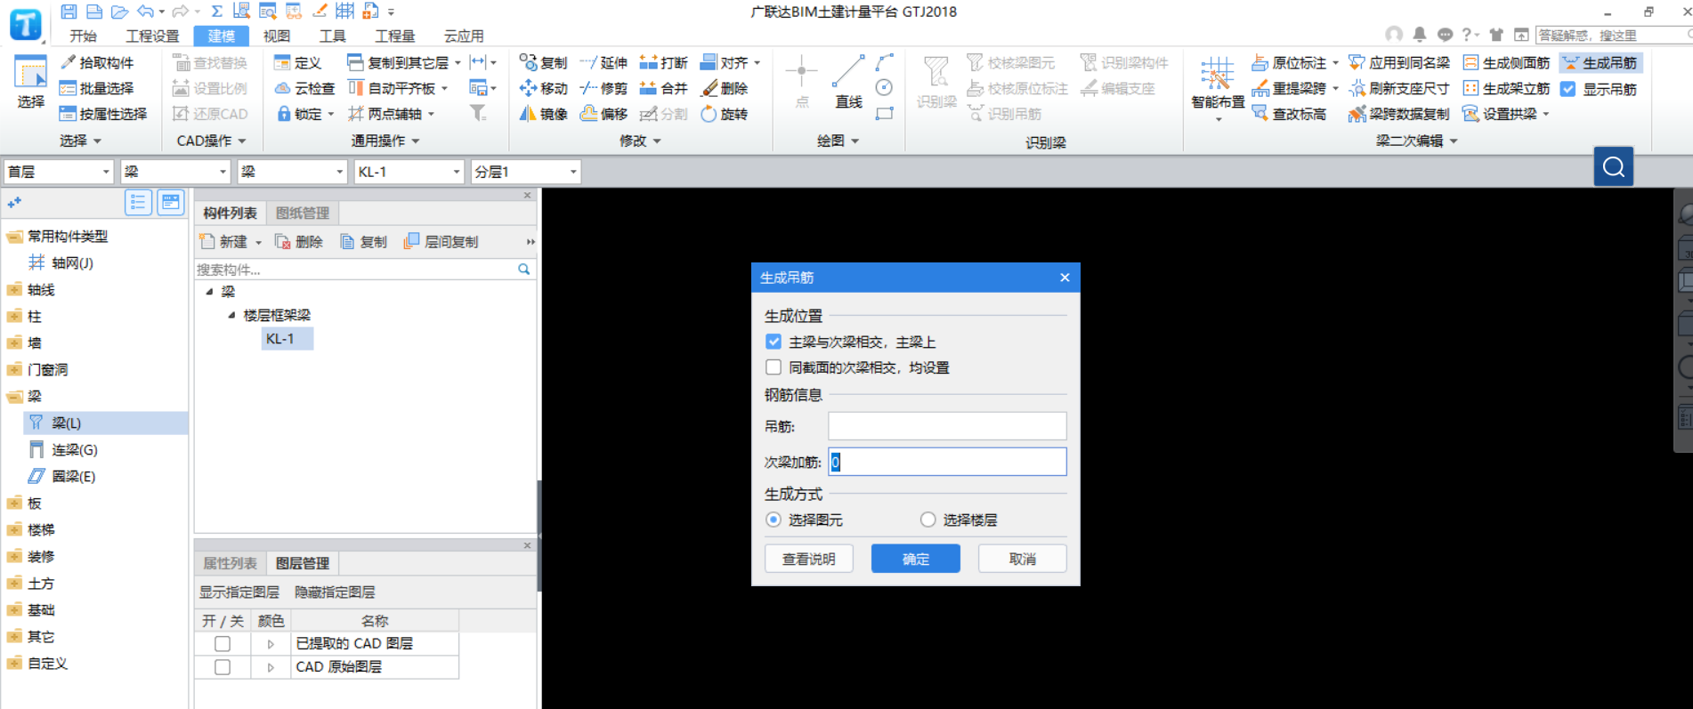Viewport: 1693px width, 709px height.
Task: Collapse the 楼层框架梁 tree node
Action: point(231,315)
